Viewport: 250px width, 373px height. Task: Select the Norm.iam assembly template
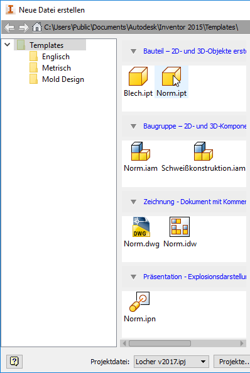click(x=141, y=157)
